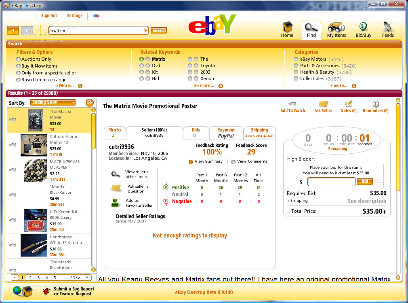408x303 pixels.
Task: Go to previous results page arrow
Action: 15,278
